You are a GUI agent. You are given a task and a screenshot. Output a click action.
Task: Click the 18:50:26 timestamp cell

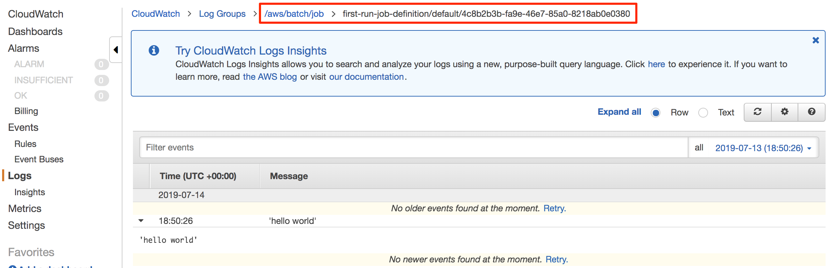tap(176, 221)
